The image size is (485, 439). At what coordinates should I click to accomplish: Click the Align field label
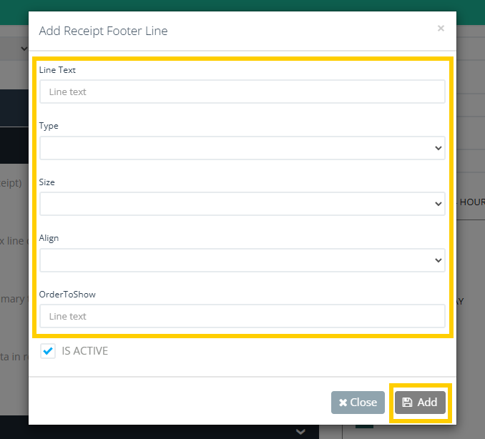(x=49, y=238)
